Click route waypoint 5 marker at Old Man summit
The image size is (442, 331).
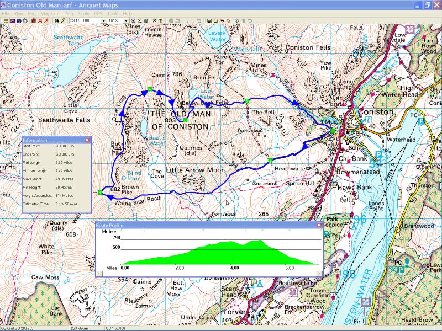point(185,120)
